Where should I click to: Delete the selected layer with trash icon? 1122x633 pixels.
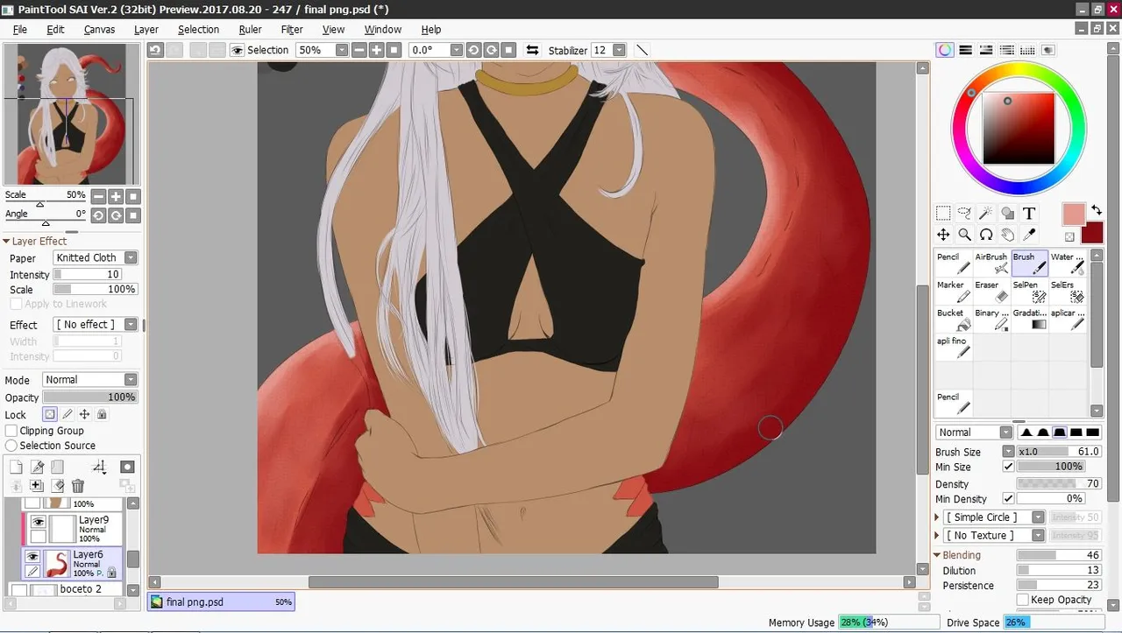point(78,486)
